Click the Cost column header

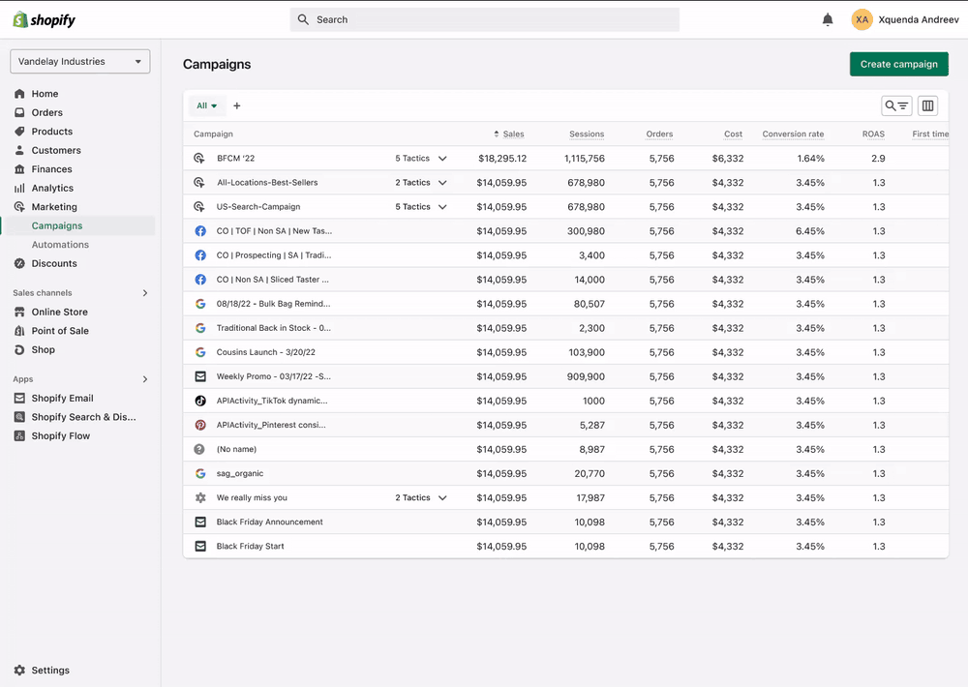click(734, 134)
